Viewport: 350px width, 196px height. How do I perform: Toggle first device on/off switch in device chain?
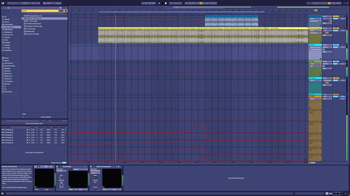(36, 167)
